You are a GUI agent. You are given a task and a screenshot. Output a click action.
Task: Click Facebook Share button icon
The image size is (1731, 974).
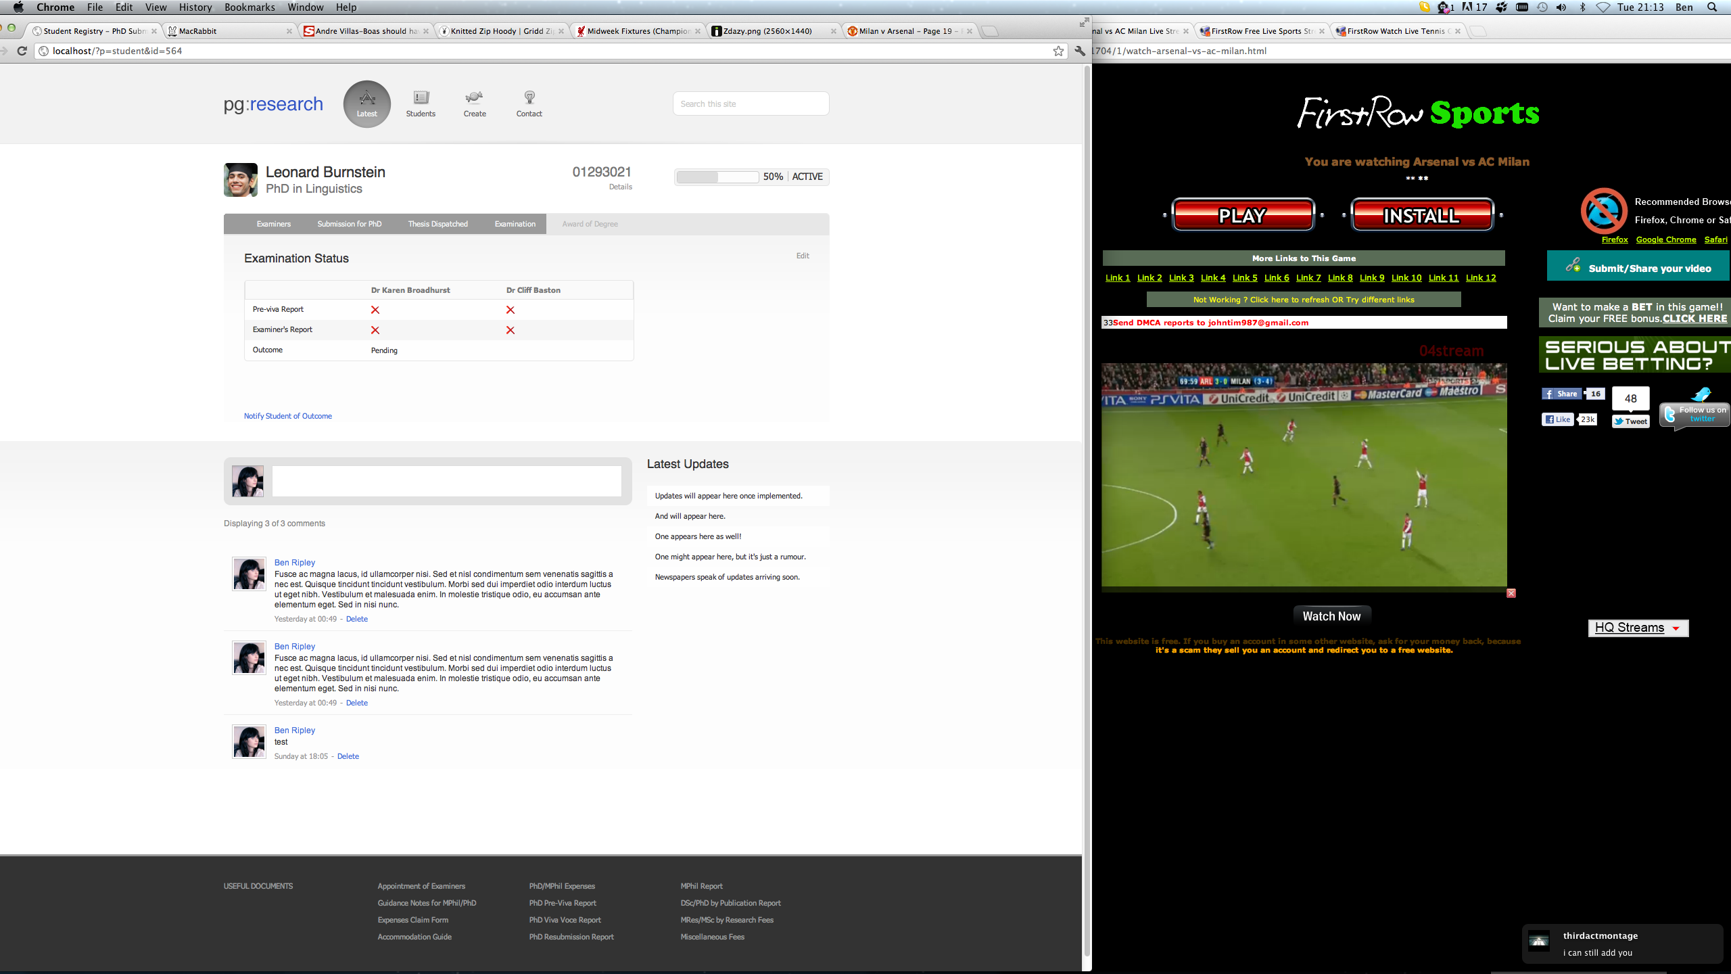[x=1561, y=394]
